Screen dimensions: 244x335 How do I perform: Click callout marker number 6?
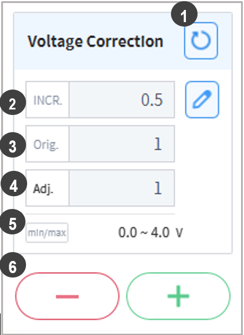click(x=13, y=265)
